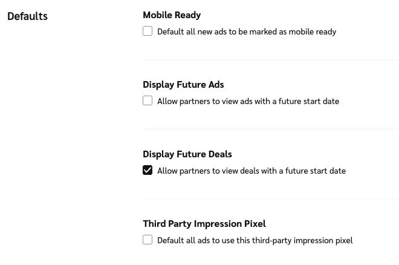The image size is (399, 265).
Task: Check the Display Future Ads checkbox
Action: (148, 100)
